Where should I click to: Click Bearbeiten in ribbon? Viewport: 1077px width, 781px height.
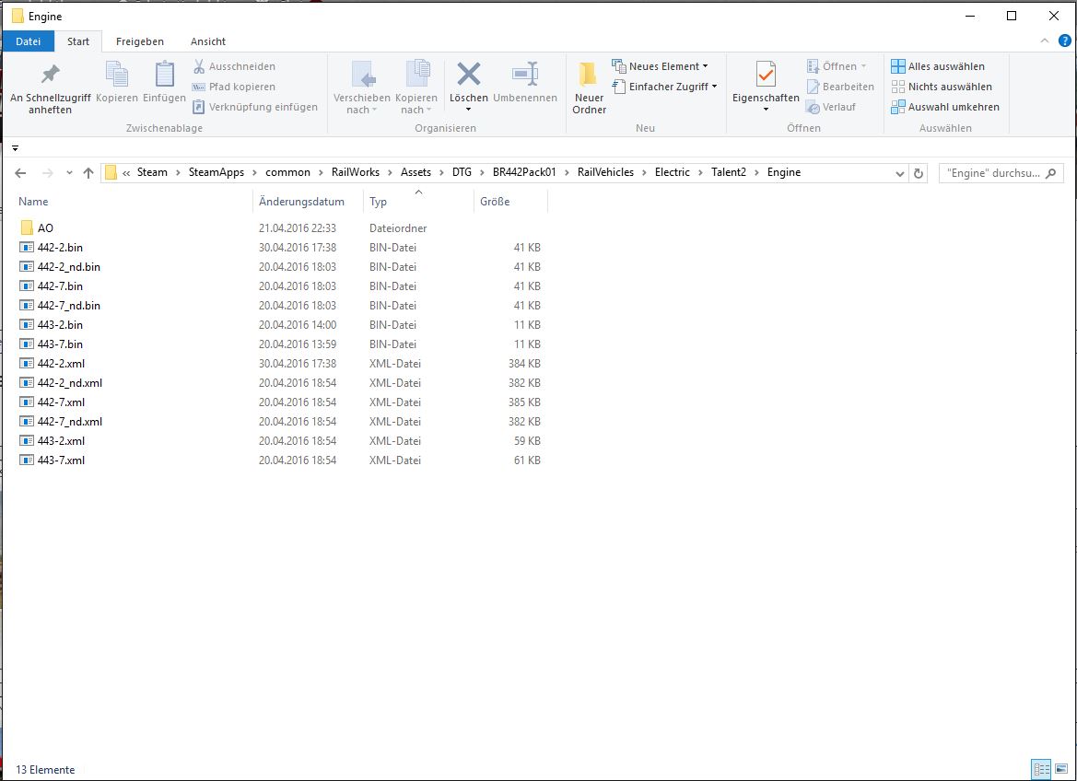(840, 87)
